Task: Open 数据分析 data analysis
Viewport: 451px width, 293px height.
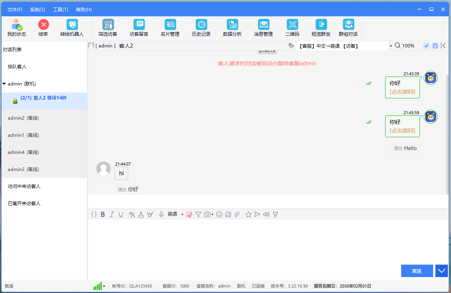Action: 232,28
